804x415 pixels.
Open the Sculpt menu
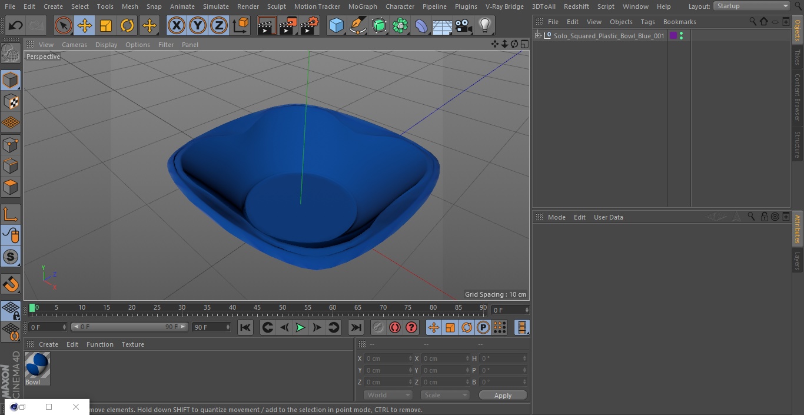(x=276, y=6)
